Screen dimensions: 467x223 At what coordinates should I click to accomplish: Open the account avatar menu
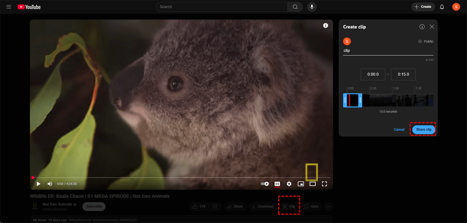click(456, 7)
